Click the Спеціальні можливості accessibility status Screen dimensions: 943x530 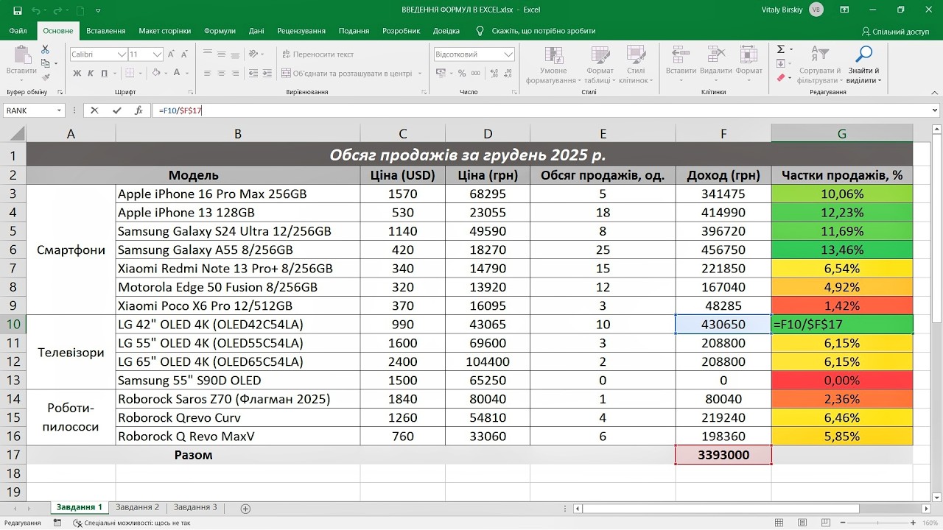[131, 523]
